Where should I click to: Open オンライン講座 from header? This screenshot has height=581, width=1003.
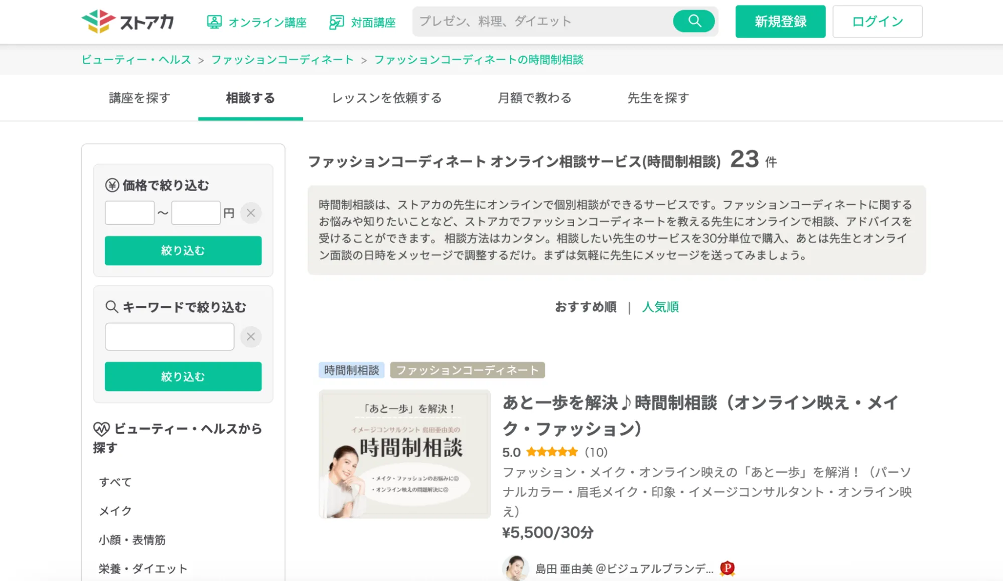coord(256,22)
